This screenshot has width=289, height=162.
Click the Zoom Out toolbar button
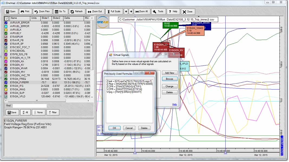coord(95,12)
